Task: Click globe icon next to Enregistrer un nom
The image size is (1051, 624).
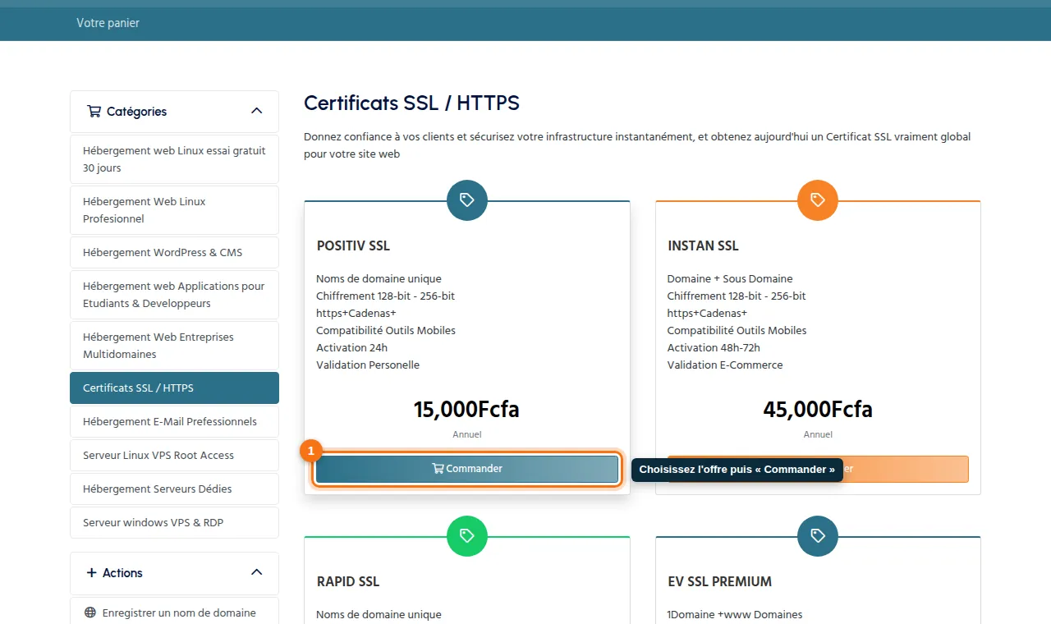Action: click(x=90, y=613)
